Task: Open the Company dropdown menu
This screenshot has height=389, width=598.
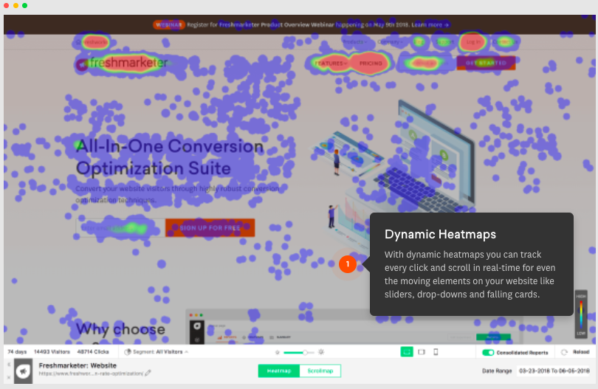Action: [x=389, y=41]
